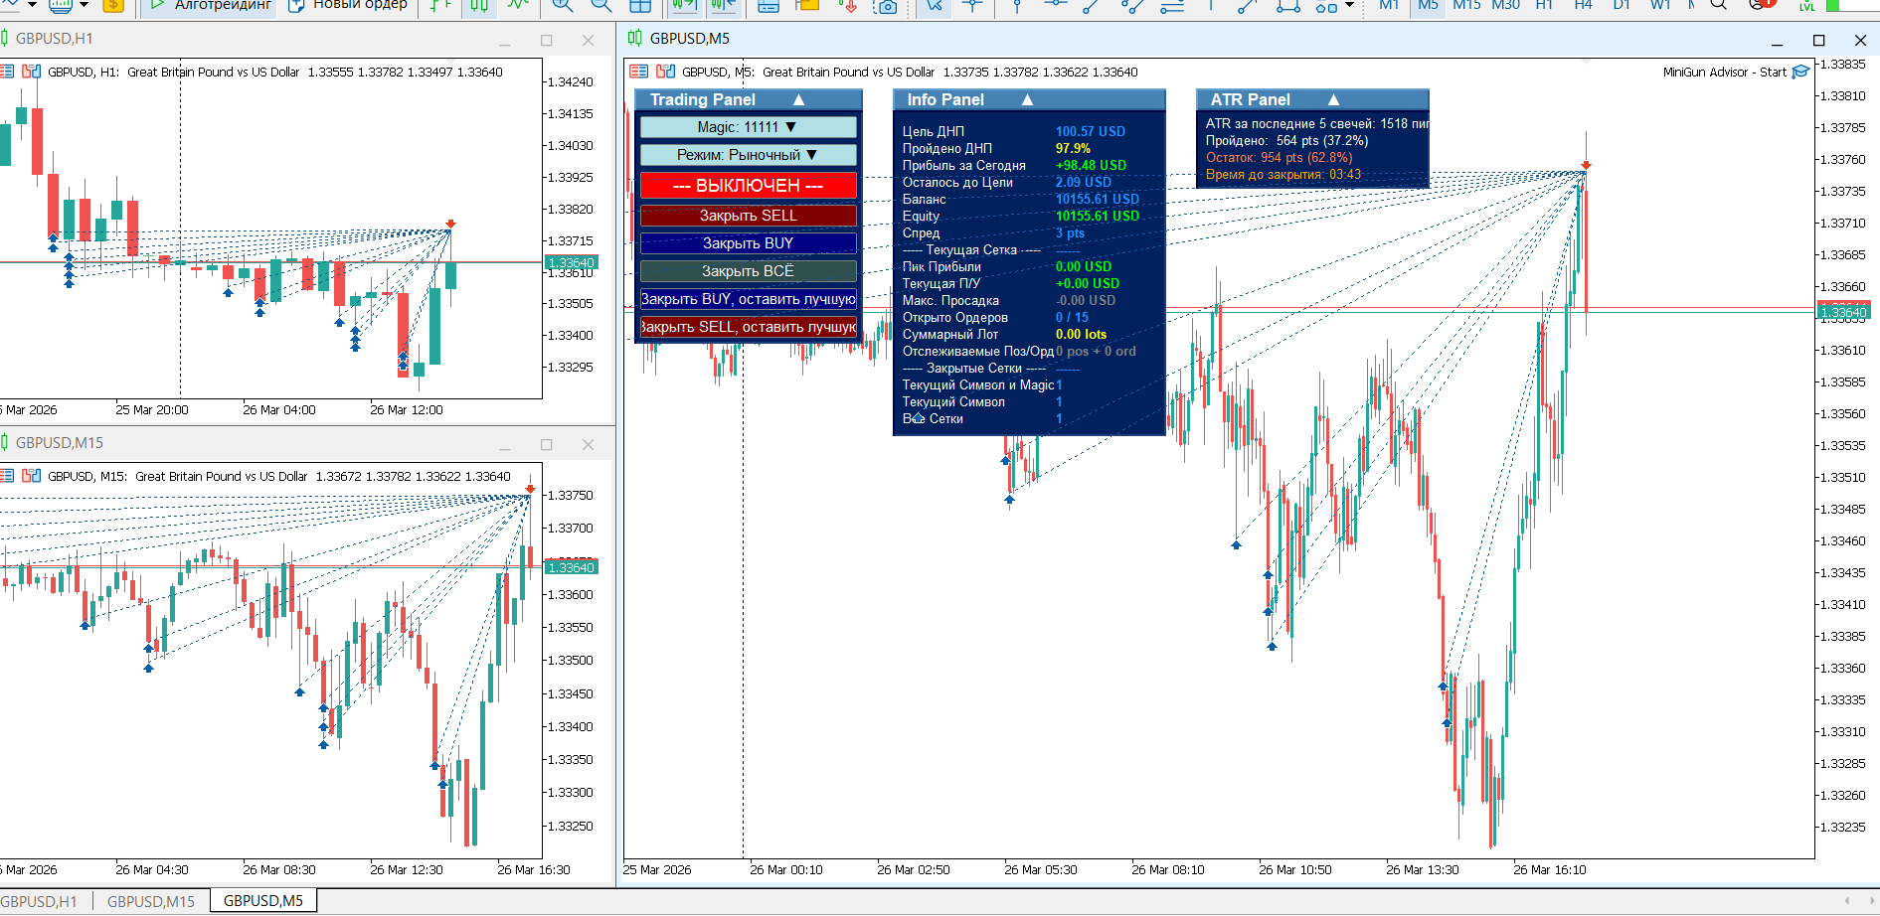The width and height of the screenshot is (1880, 916).
Task: Zoom out of the chart via toolbar
Action: point(601,5)
